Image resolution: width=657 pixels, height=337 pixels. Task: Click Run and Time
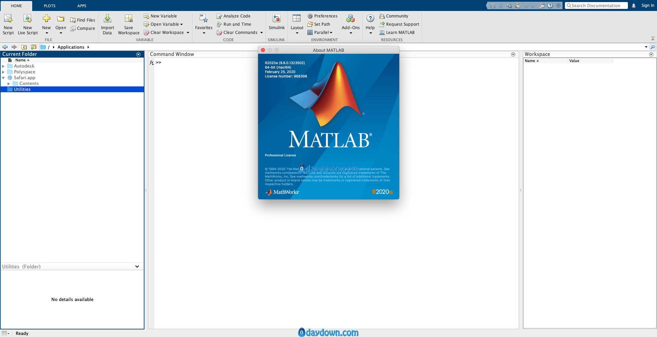(x=234, y=24)
